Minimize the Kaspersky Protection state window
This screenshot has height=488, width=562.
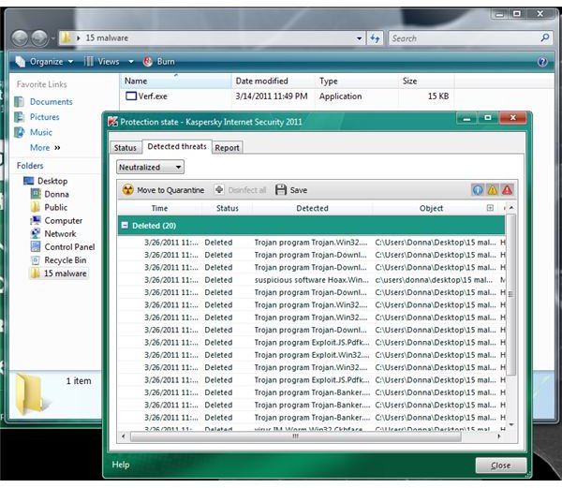coord(466,118)
